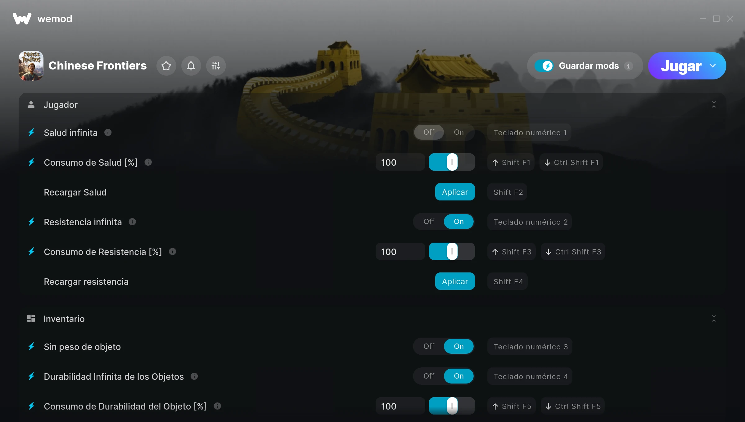745x422 pixels.
Task: Open the Jugar dropdown arrow
Action: pos(713,66)
